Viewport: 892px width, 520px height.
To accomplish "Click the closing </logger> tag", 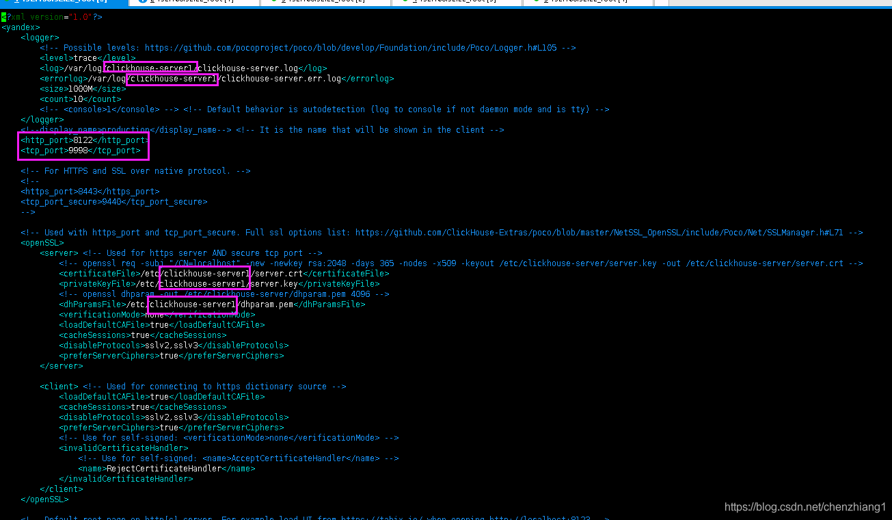I will pos(42,120).
